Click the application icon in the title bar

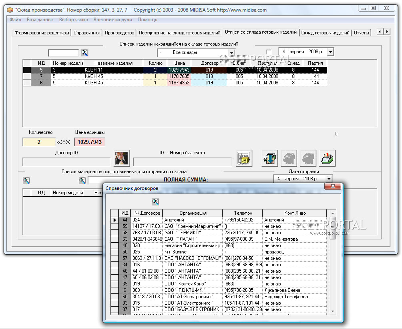click(x=10, y=10)
